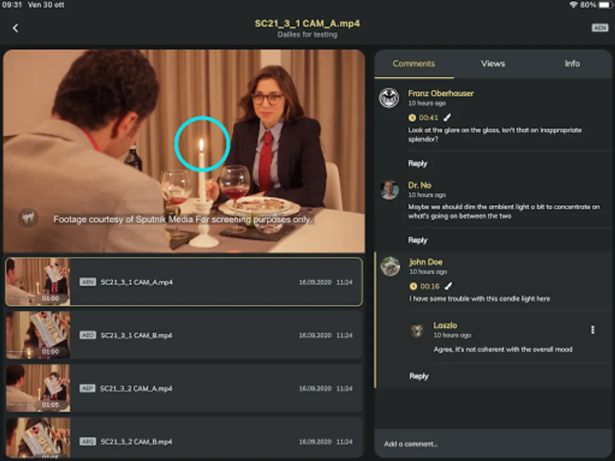Tap the drawing brush icon beside 00:16

point(448,286)
